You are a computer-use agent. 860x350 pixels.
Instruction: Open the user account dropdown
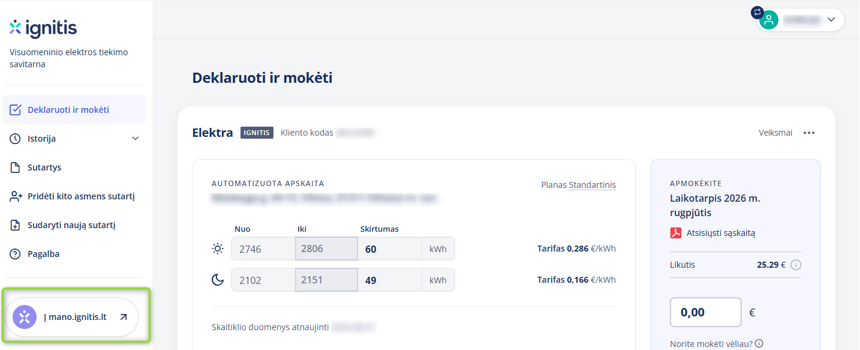[x=801, y=19]
